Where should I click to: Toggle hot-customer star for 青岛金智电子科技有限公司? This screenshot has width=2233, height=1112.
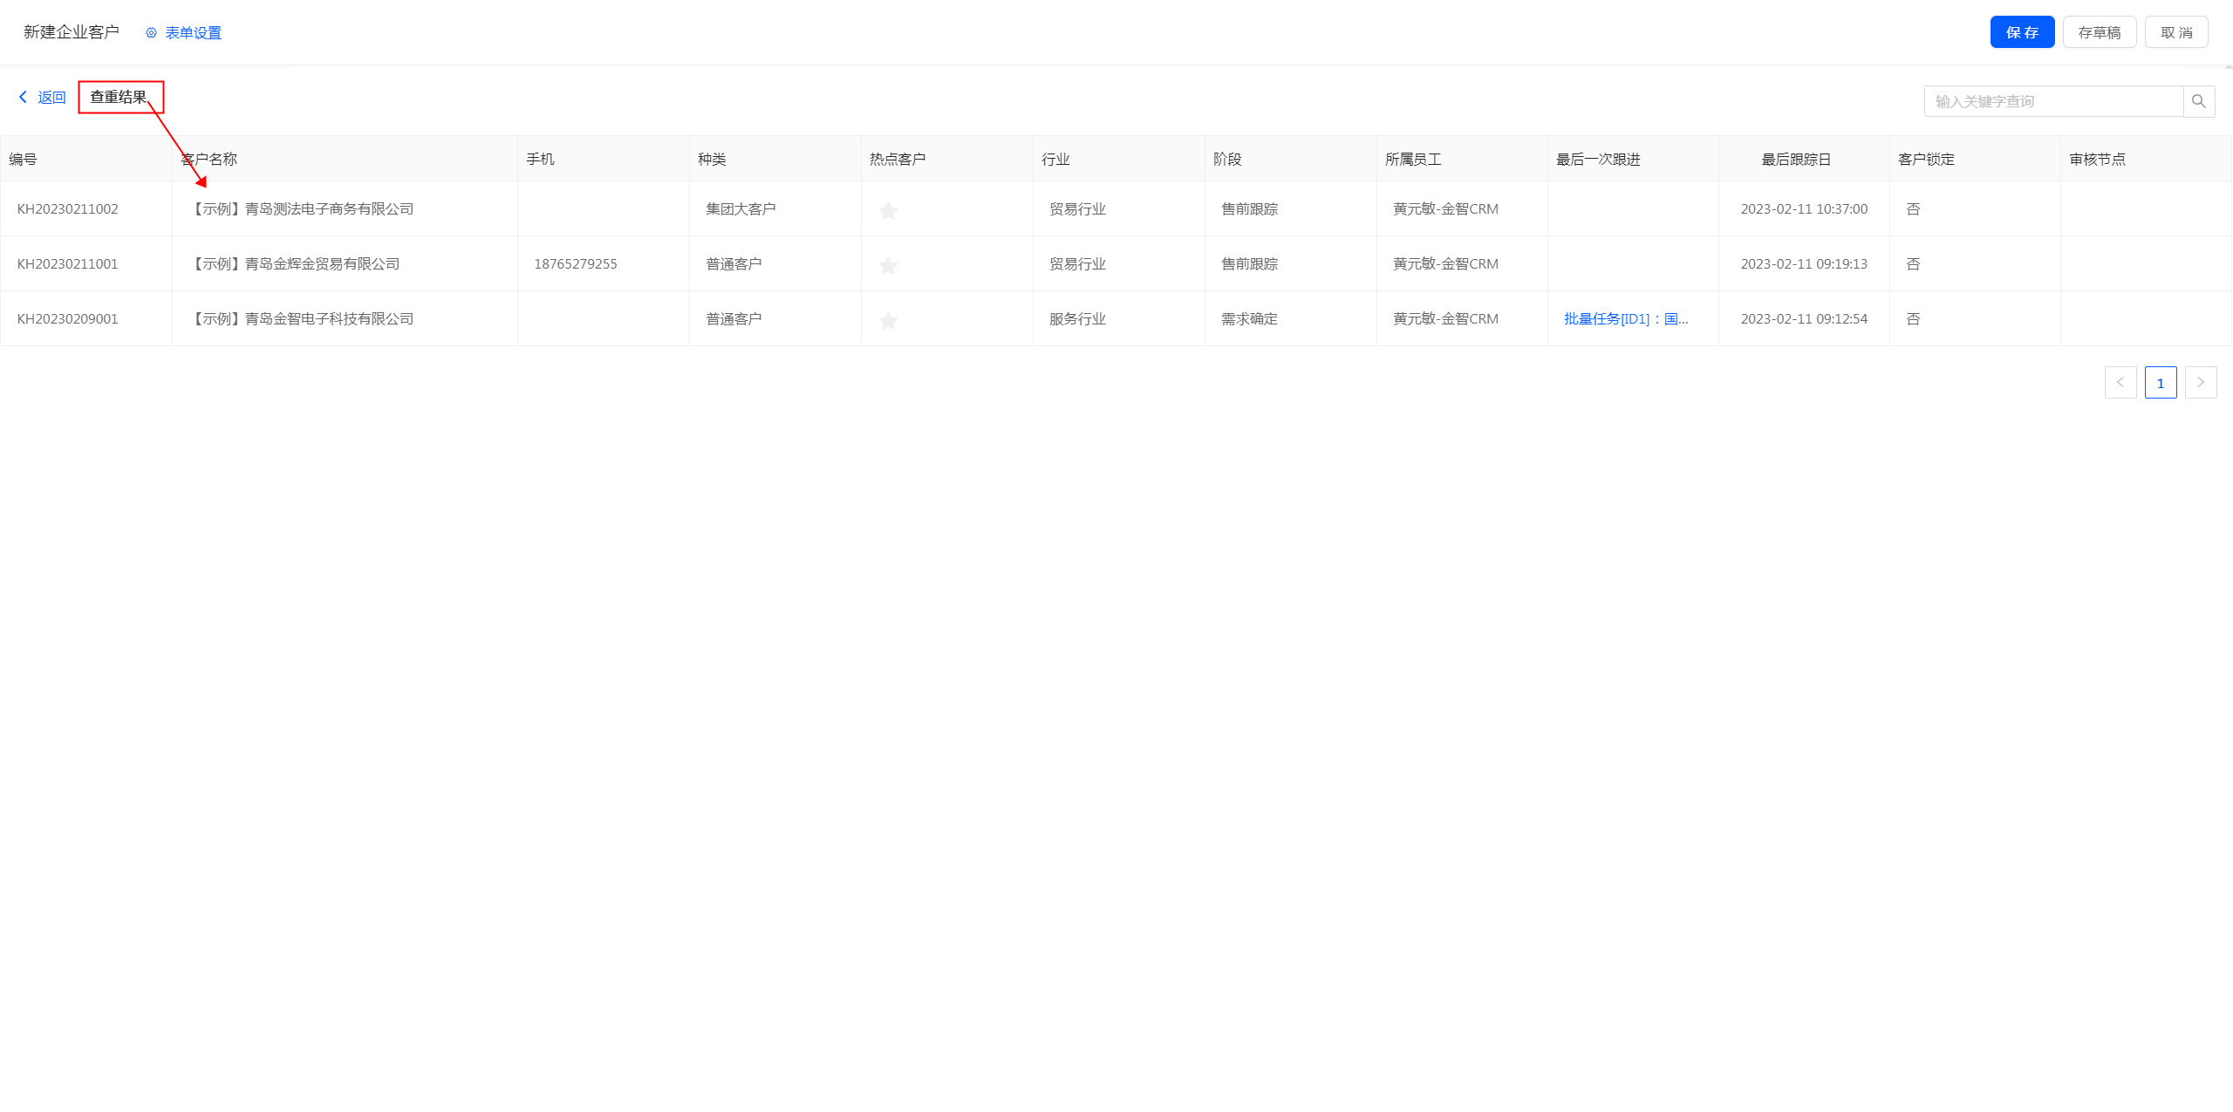point(888,320)
